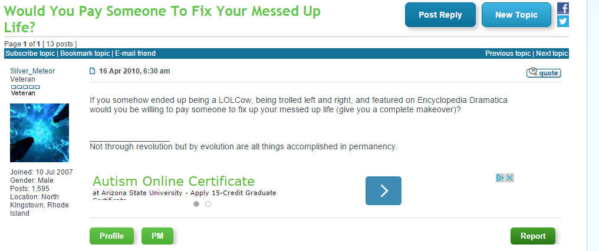Share topic via the Facebook icon
Viewport: 599px width, 251px height.
pyautogui.click(x=563, y=8)
